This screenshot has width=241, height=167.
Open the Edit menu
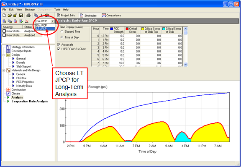(x=11, y=10)
